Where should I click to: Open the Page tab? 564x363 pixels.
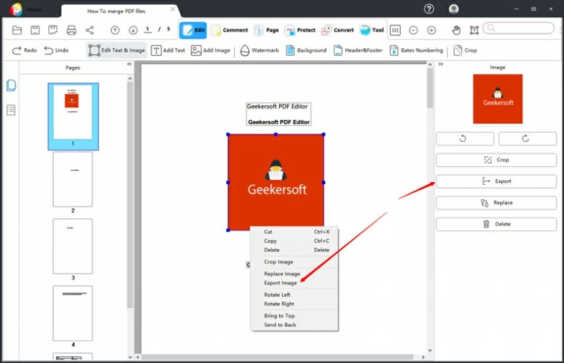tap(267, 30)
